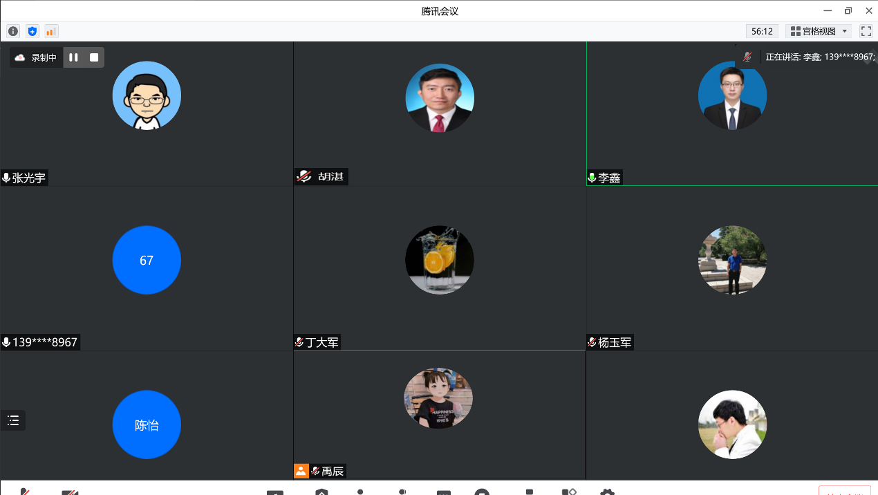The height and width of the screenshot is (495, 878).
Task: Click muted microphone icon in speaking bar
Action: [x=747, y=57]
